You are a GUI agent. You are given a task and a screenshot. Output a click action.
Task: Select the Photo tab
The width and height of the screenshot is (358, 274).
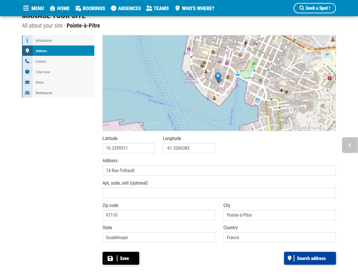58,82
